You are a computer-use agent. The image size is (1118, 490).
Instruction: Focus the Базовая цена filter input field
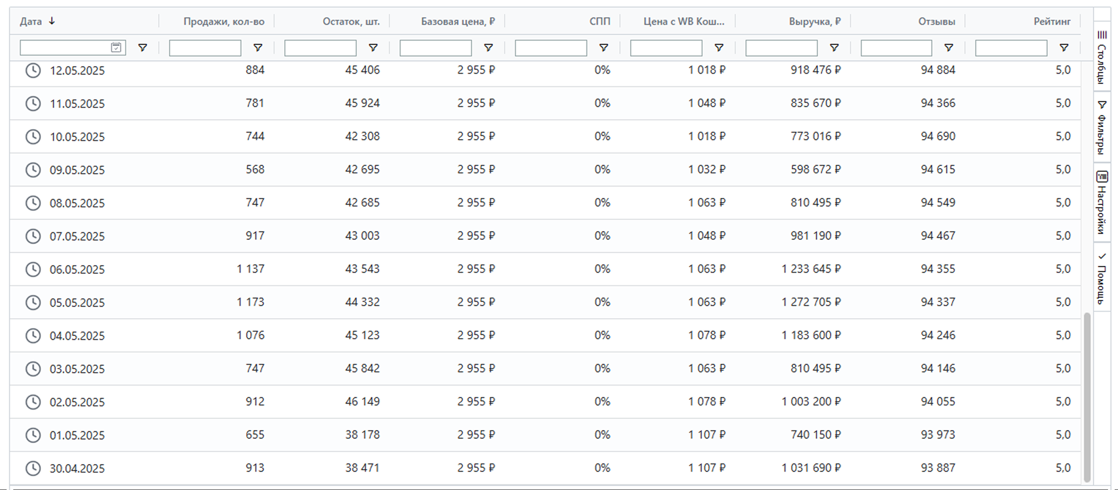(435, 48)
